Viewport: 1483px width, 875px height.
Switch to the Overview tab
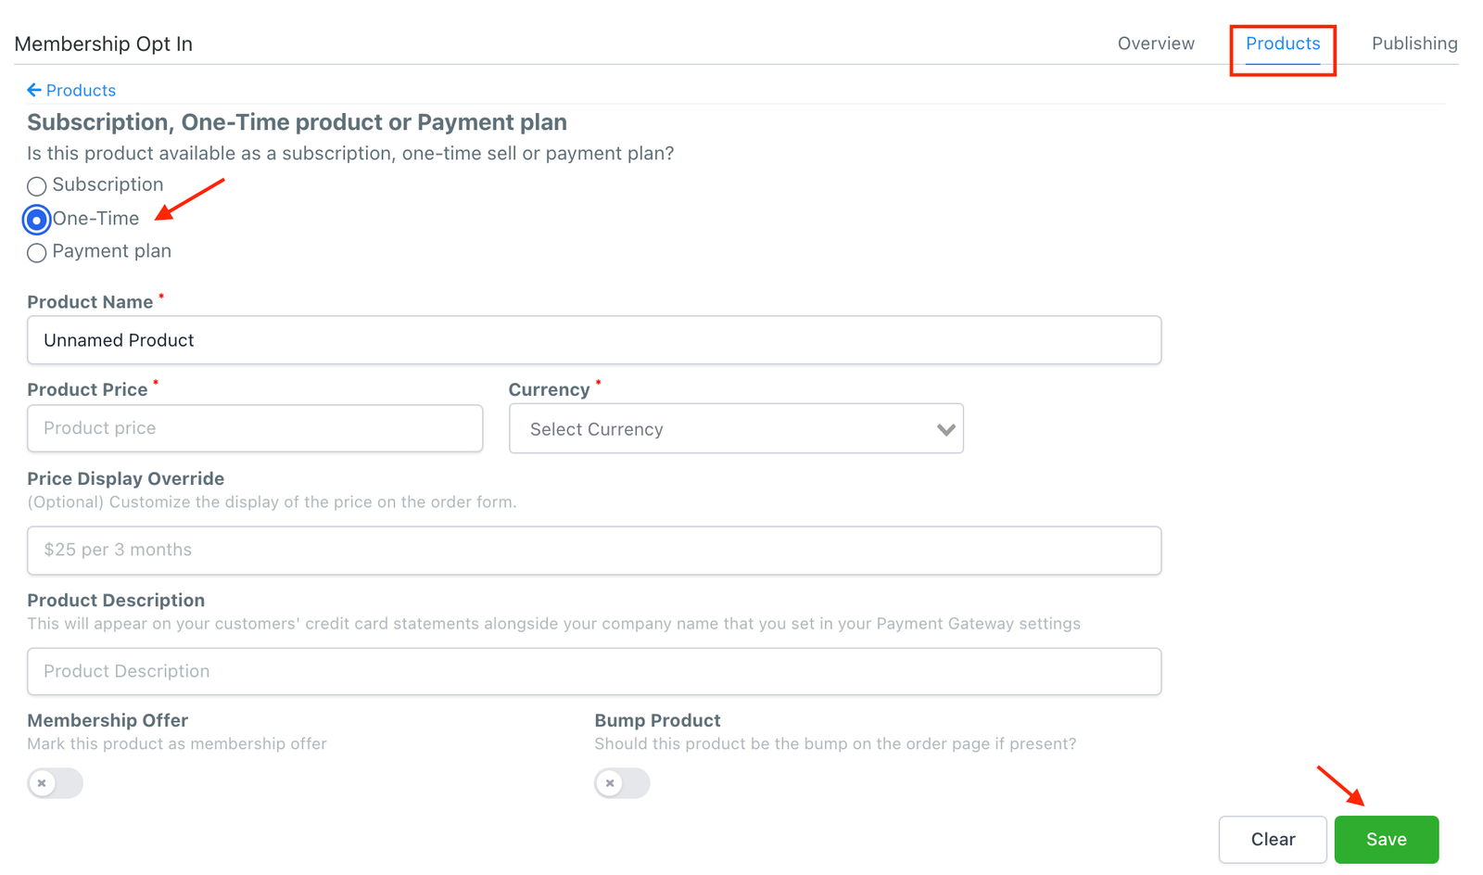click(1155, 44)
